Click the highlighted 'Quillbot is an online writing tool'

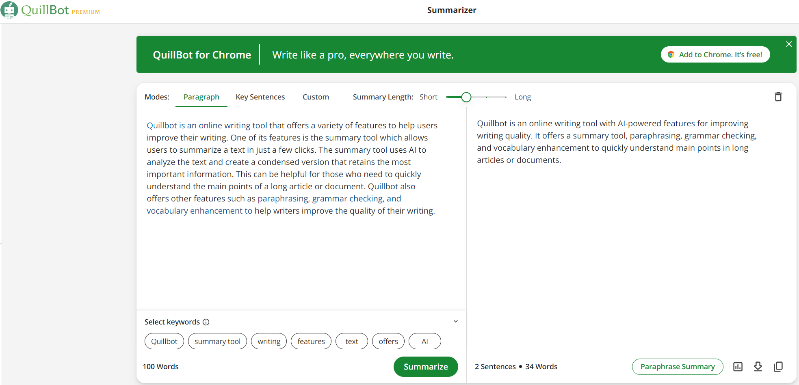[207, 125]
